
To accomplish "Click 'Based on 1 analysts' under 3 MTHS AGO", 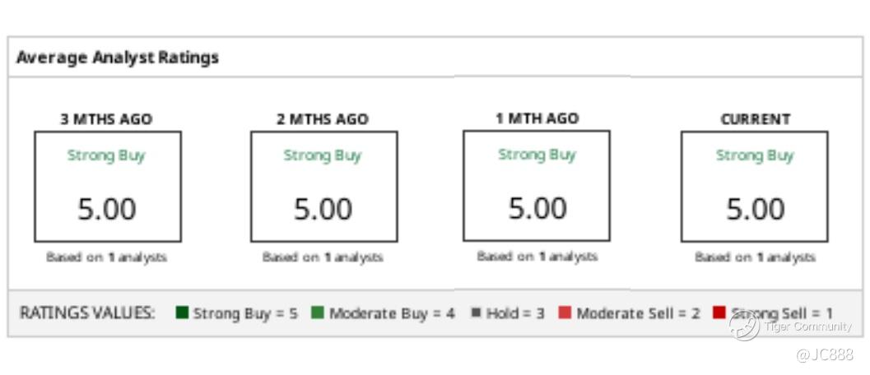I will [106, 257].
